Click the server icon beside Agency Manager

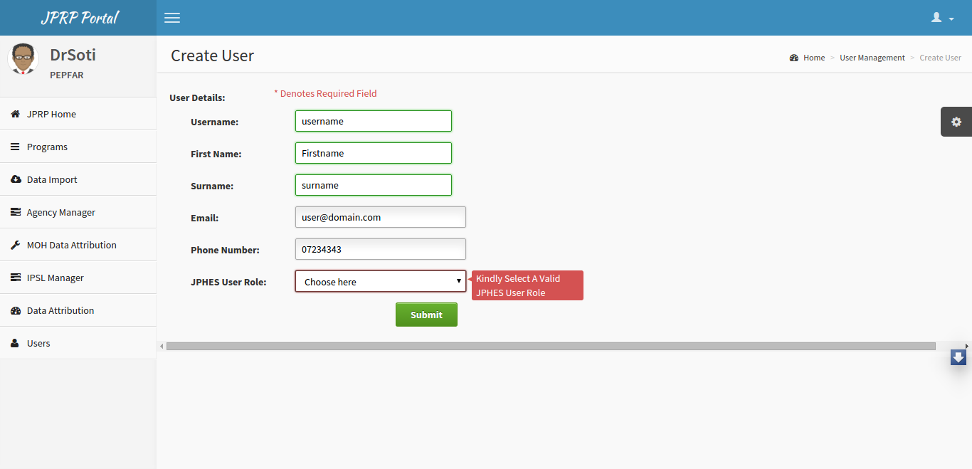click(x=16, y=212)
